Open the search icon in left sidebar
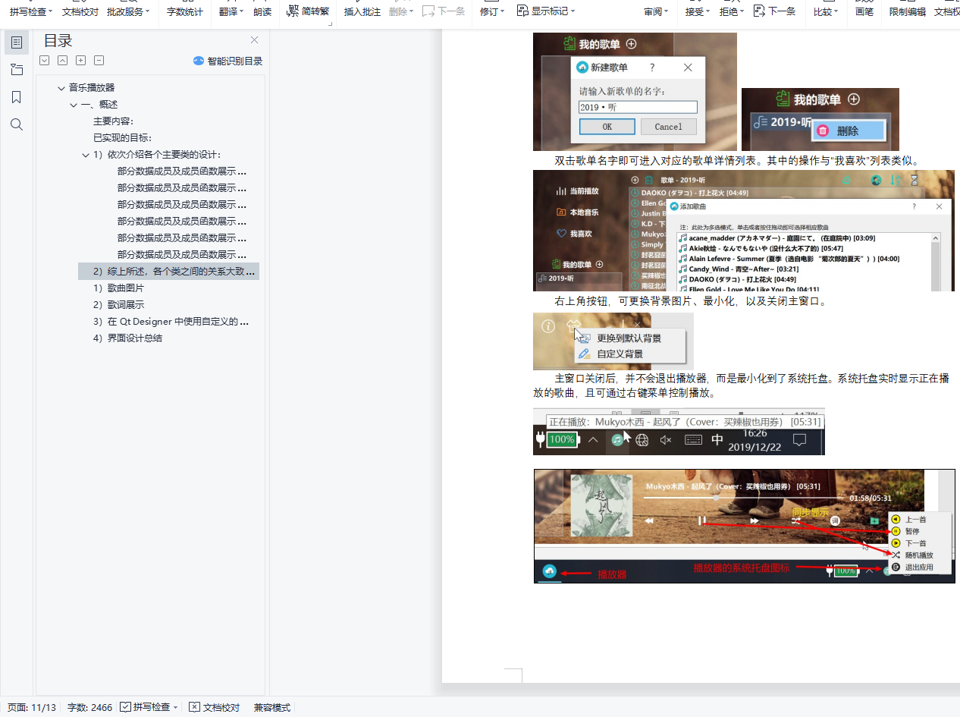Viewport: 960px width, 717px height. coord(17,124)
